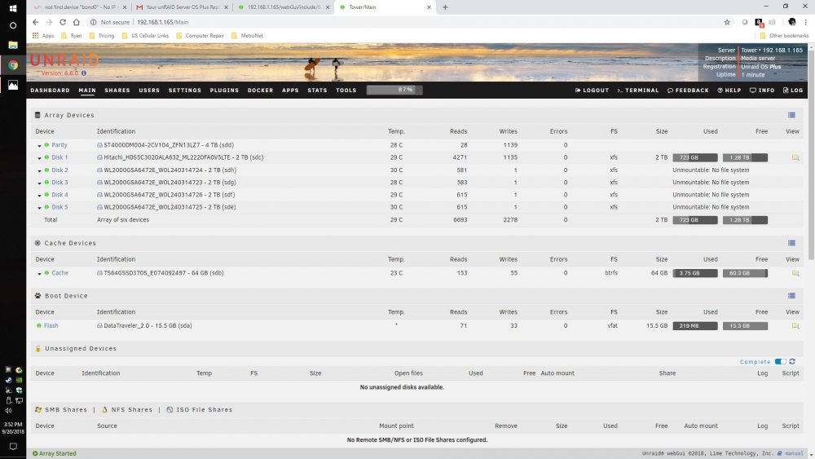The image size is (815, 459).
Task: Click Disk 3 WOL240314723 identification icon
Action: pos(99,183)
